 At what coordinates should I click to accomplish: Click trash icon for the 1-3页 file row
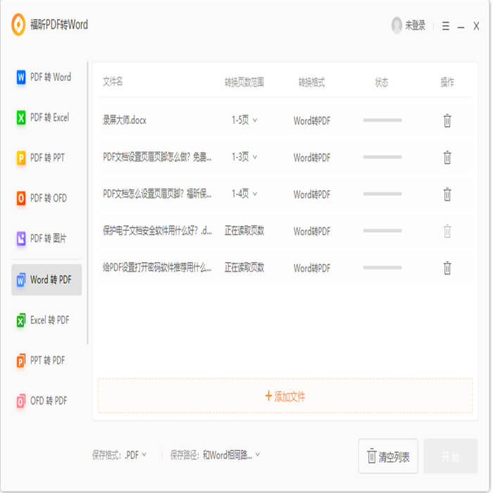[x=447, y=157]
